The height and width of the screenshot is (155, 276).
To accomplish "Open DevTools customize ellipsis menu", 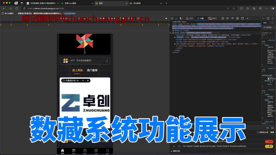I will pyautogui.click(x=263, y=18).
